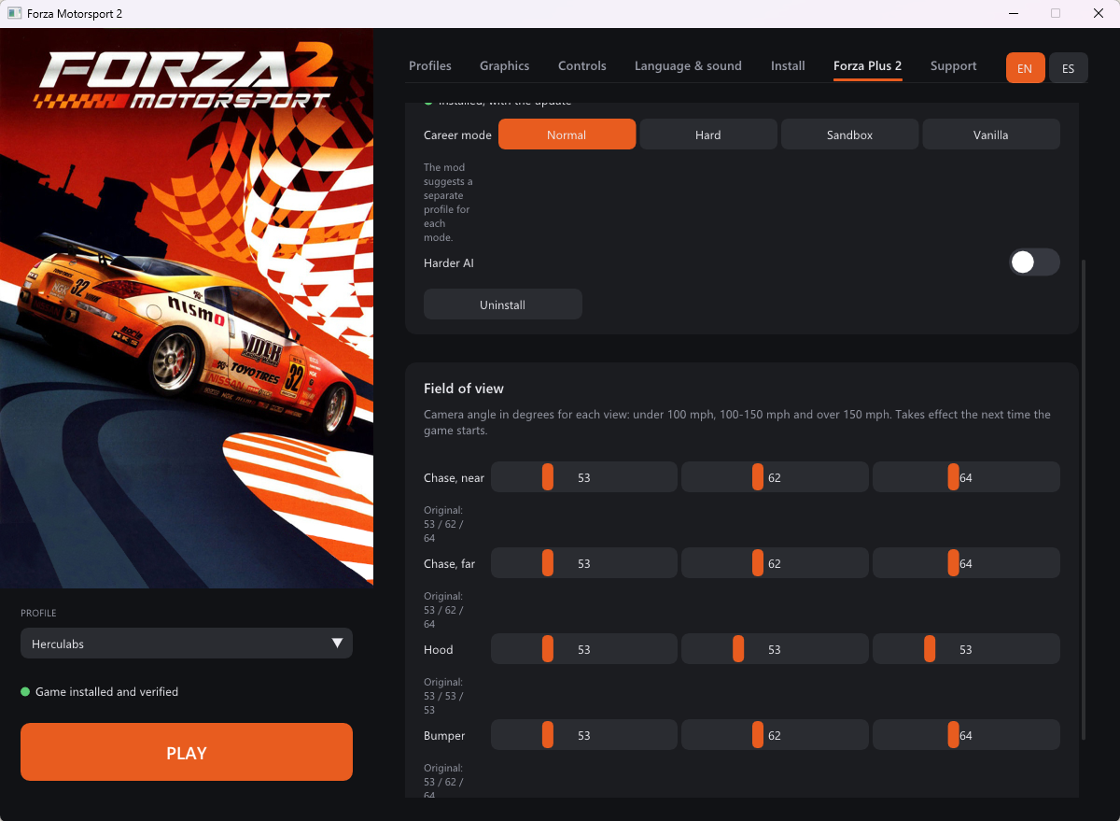
Task: Select Normal career mode
Action: point(567,134)
